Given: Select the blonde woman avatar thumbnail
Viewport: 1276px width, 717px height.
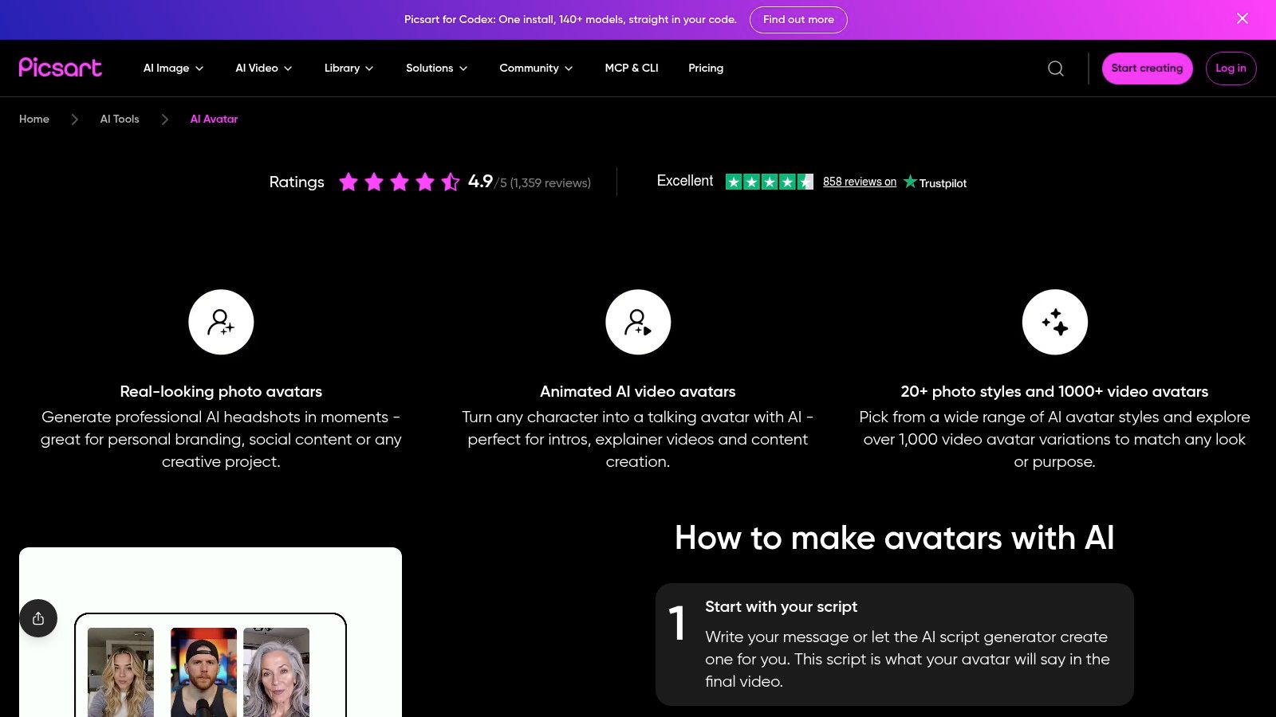Looking at the screenshot, I should tap(120, 672).
